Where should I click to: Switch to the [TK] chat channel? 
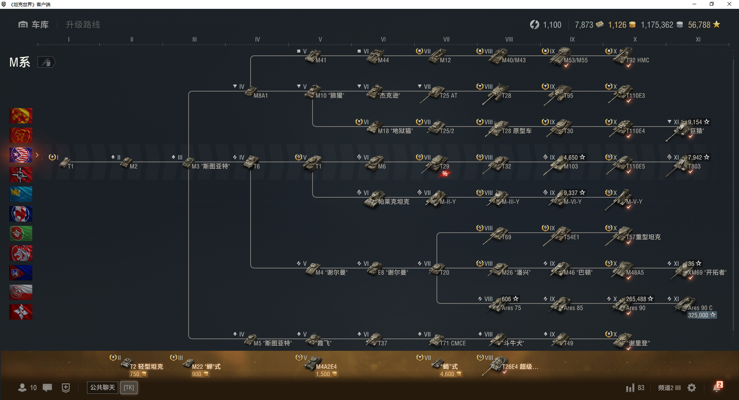(129, 388)
